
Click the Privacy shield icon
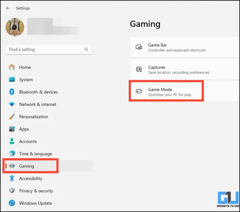point(12,191)
